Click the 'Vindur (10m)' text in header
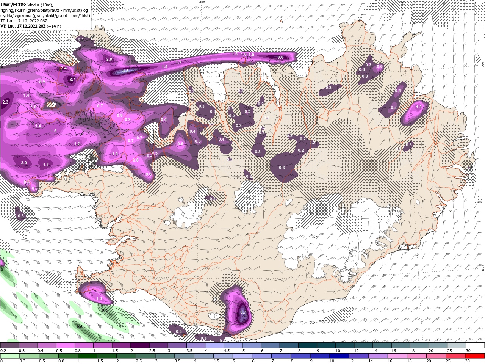The height and width of the screenshot is (364, 485). point(41,5)
